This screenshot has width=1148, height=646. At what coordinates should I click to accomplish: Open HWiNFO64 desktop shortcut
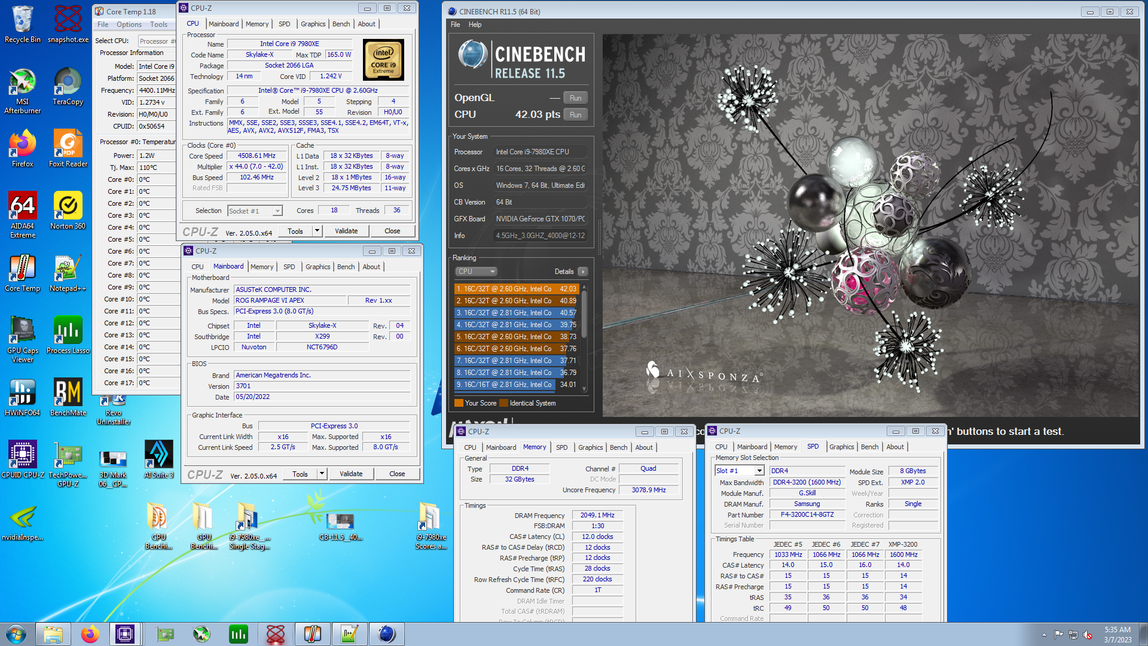pyautogui.click(x=23, y=397)
